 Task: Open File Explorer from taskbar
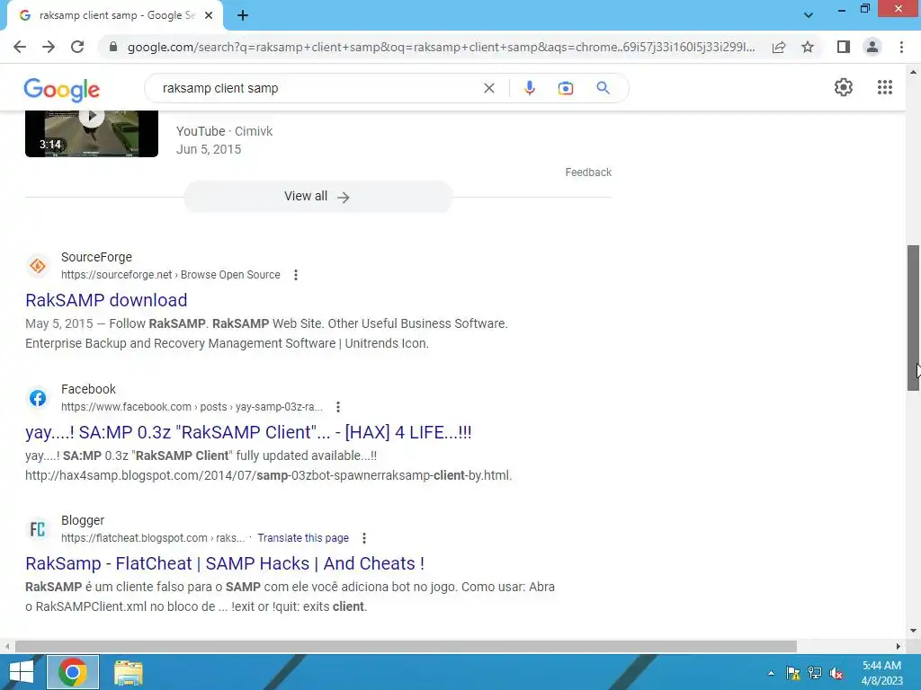coord(128,672)
